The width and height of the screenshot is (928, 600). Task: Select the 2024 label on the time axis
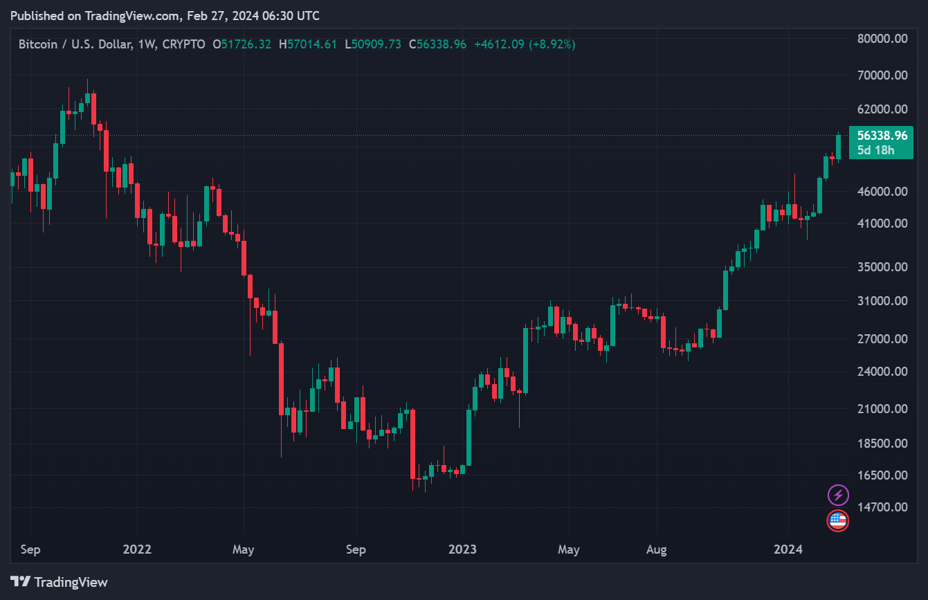coord(789,549)
